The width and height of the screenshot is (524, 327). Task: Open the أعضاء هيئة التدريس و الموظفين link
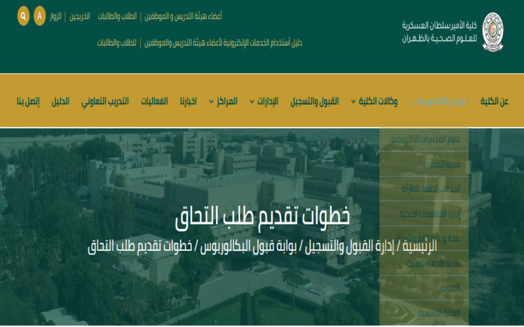183,16
